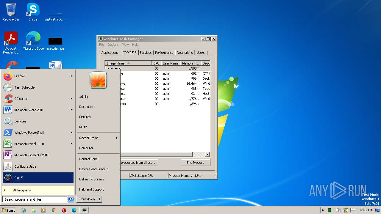The height and width of the screenshot is (214, 381).
Task: Expand Windows PowerShell submenu arrow
Action: 71,133
